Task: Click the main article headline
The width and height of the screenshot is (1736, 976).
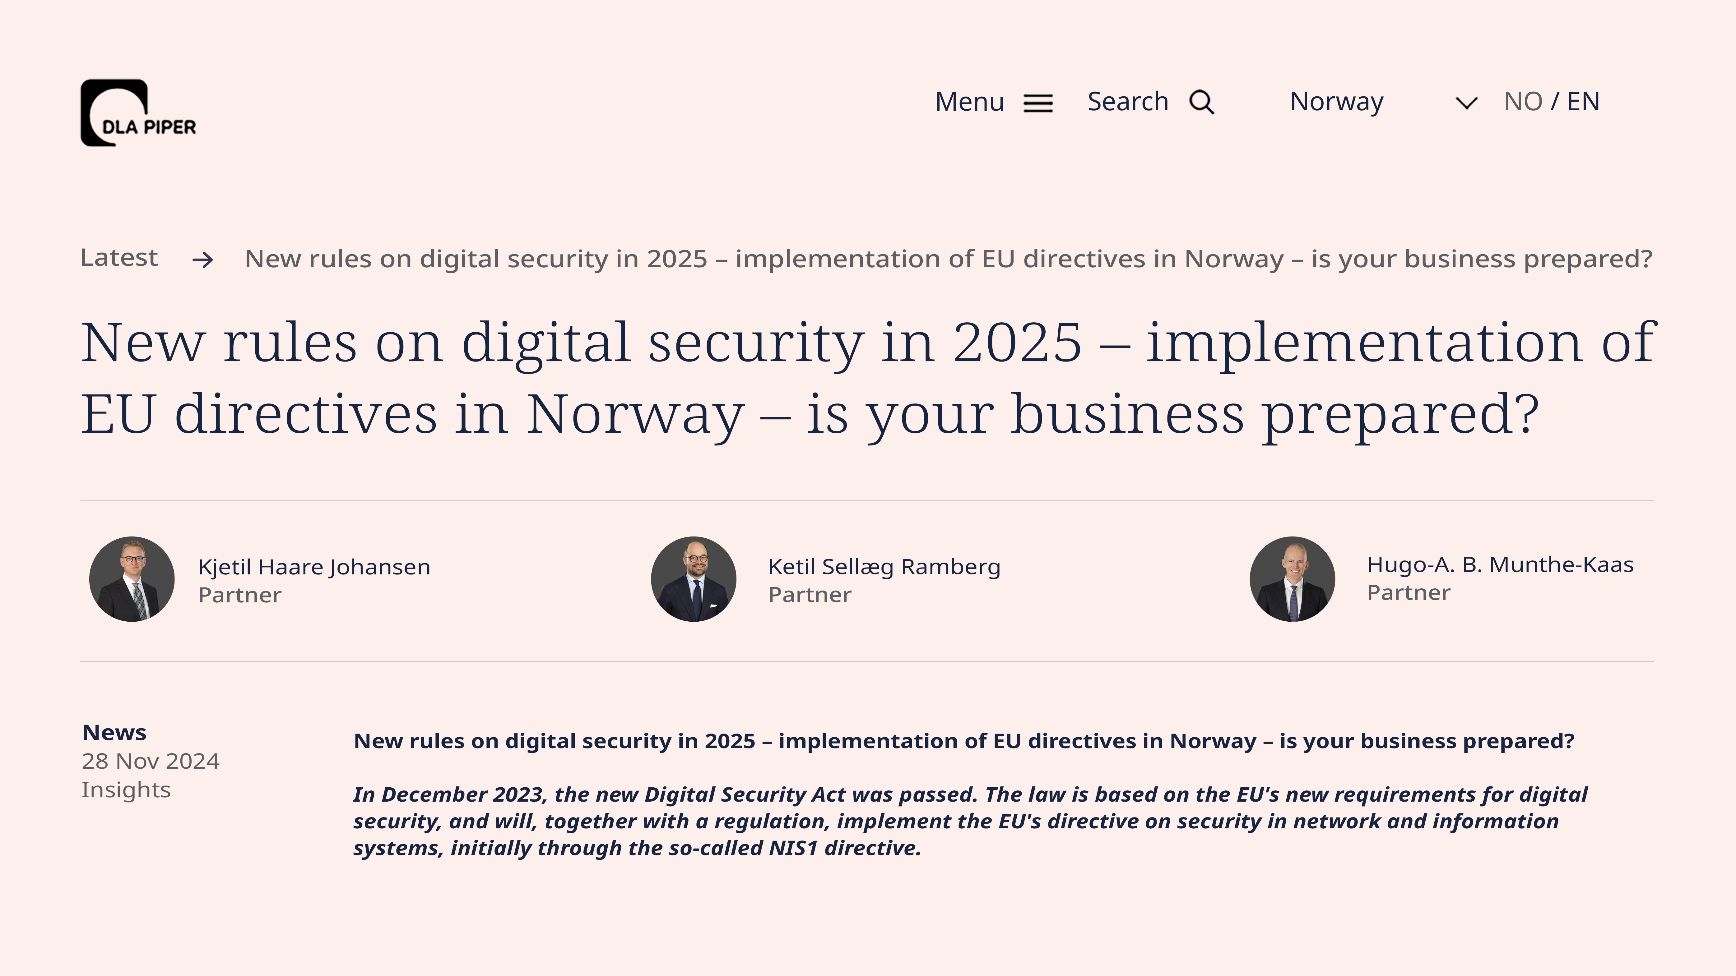Action: pos(867,379)
